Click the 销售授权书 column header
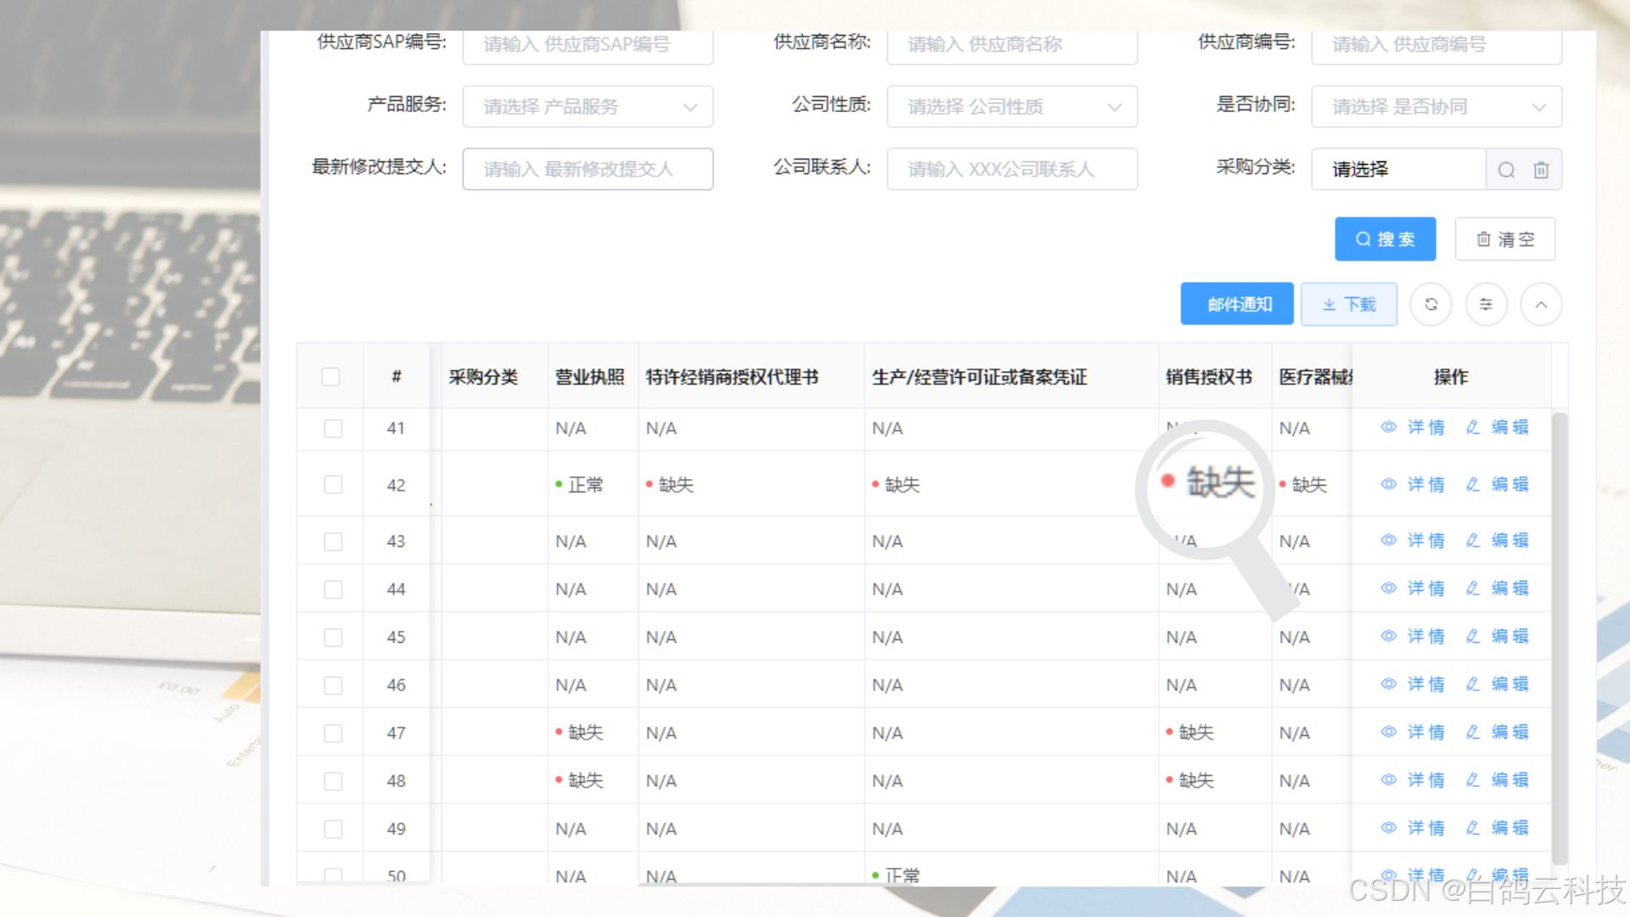1630x917 pixels. click(x=1209, y=377)
